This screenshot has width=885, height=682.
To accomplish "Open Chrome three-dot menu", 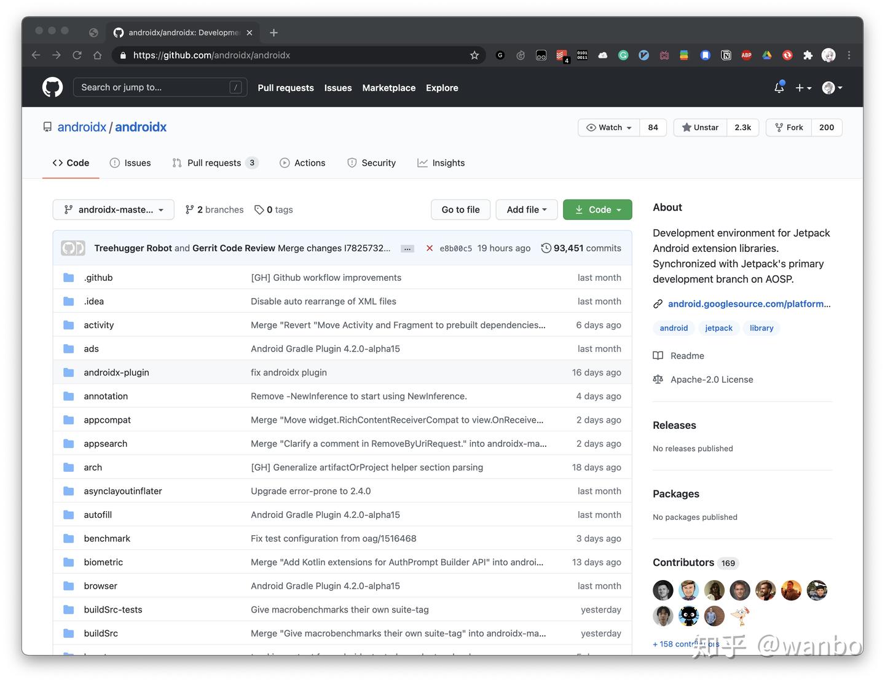I will pos(849,55).
